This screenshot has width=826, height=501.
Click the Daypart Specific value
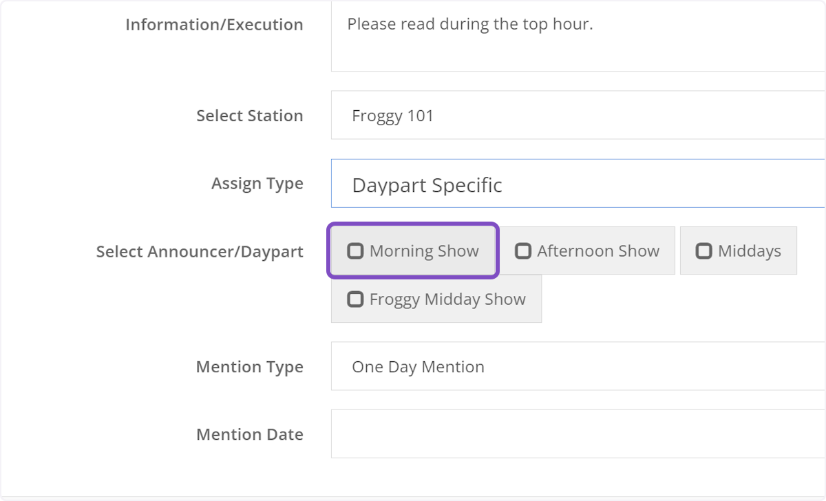427,183
